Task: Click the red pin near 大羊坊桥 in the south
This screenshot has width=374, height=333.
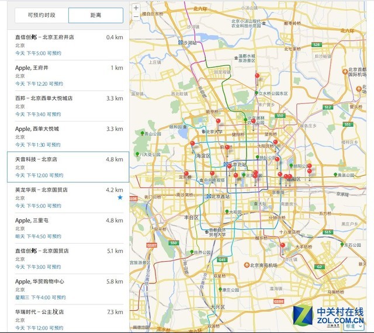Action: point(283,245)
